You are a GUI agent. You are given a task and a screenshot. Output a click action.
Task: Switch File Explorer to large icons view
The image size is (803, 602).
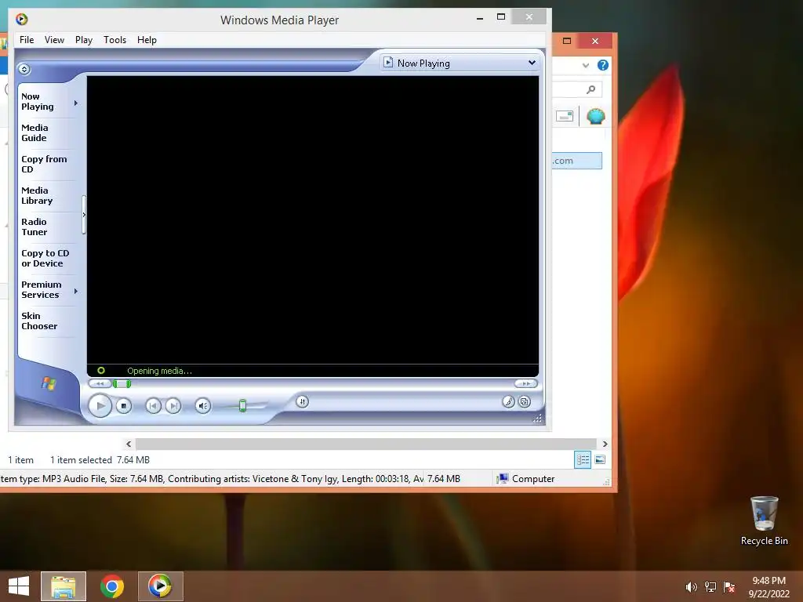tap(600, 459)
